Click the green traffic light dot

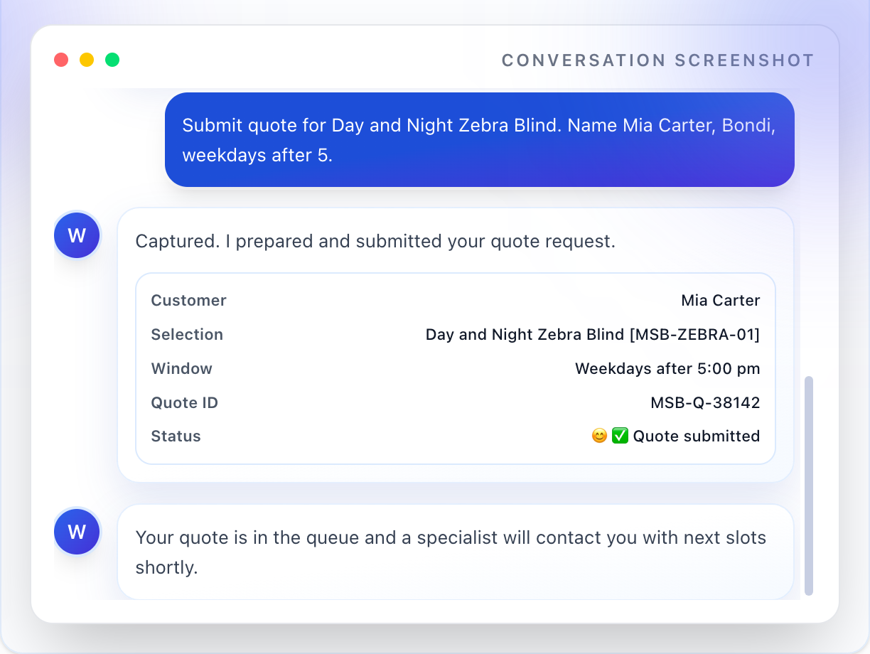112,60
